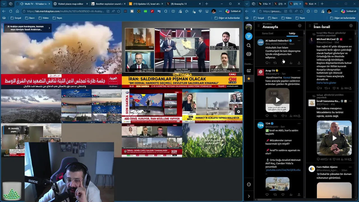Viewport: 359px width, 202px height.
Task: Click Sohbet et Copilot button in left browser
Action: coord(233,11)
